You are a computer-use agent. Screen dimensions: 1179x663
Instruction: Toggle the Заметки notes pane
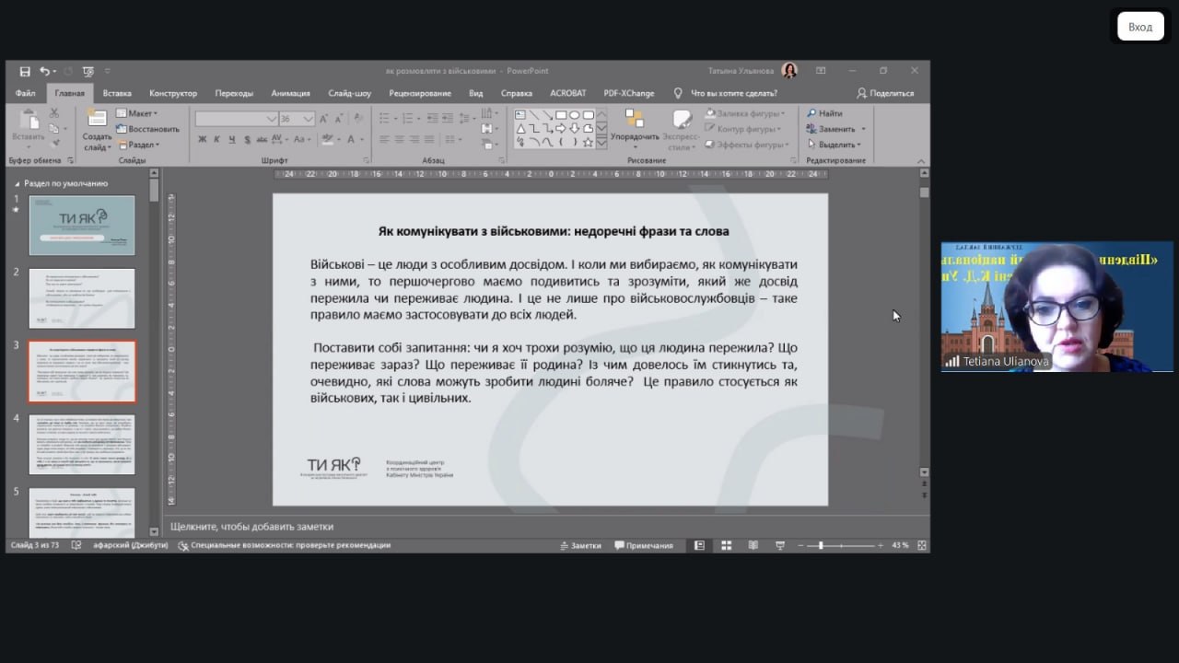(x=580, y=545)
